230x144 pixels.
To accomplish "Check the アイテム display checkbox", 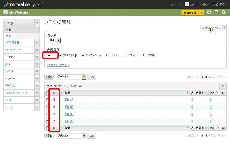I will click(107, 55).
